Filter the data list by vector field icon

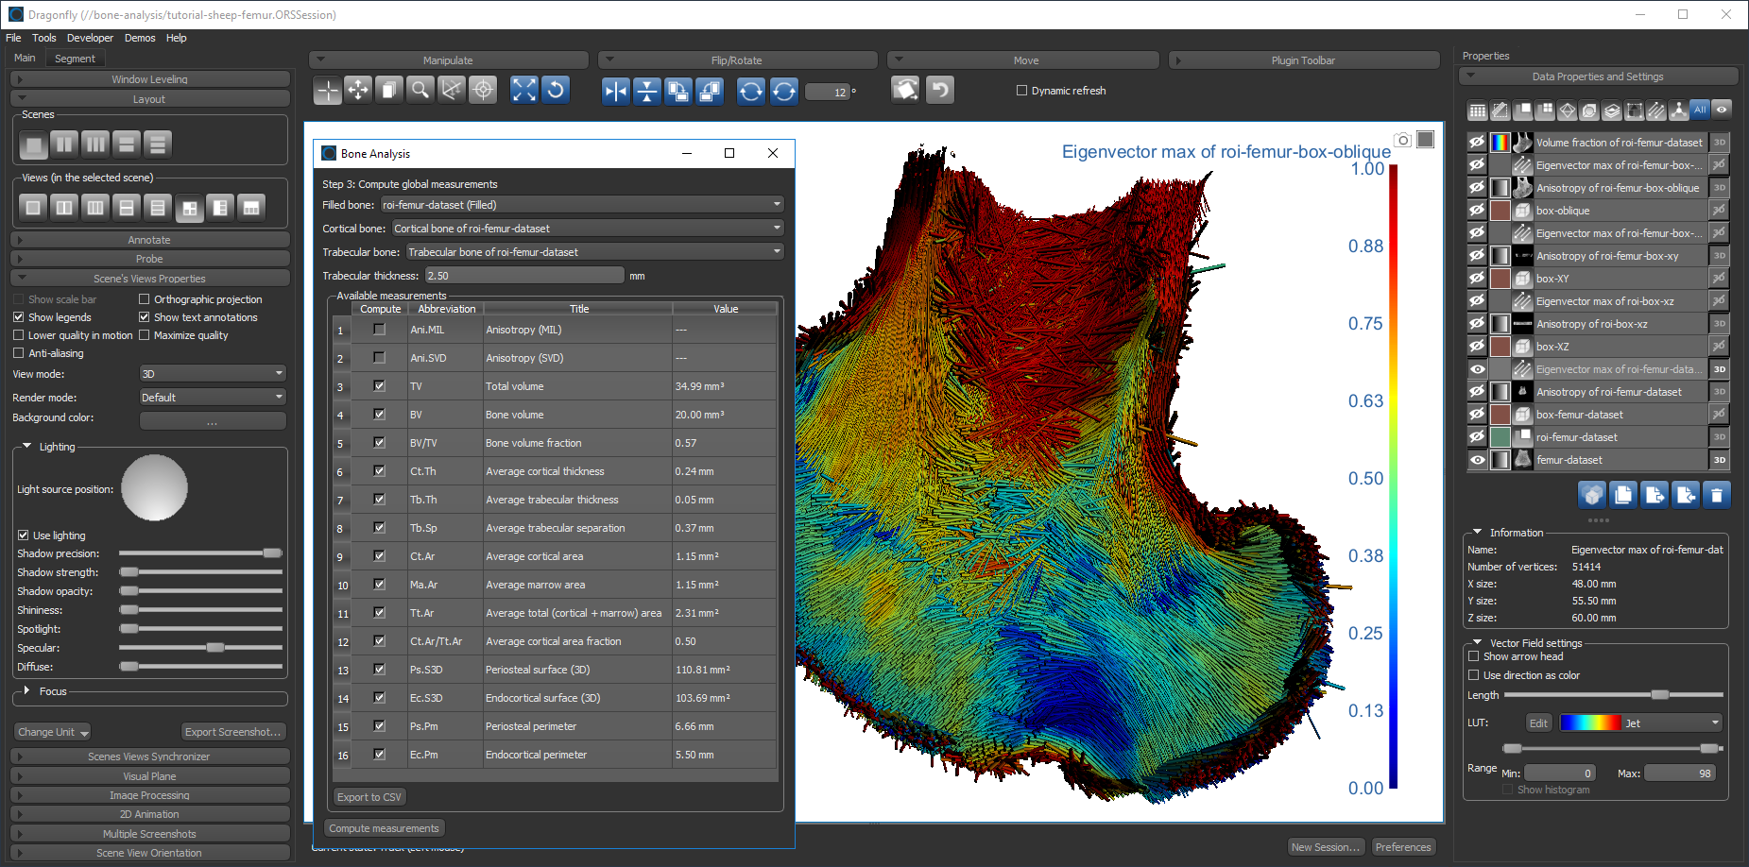[1656, 110]
